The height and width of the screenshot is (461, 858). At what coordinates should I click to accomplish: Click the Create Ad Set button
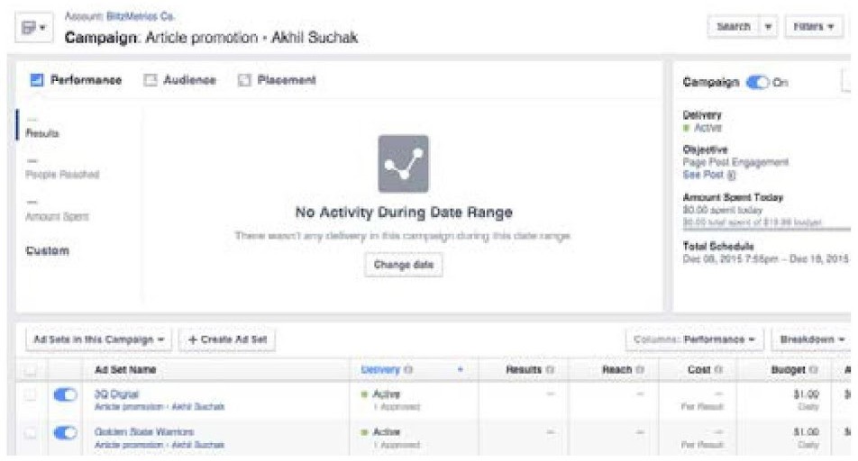point(227,339)
